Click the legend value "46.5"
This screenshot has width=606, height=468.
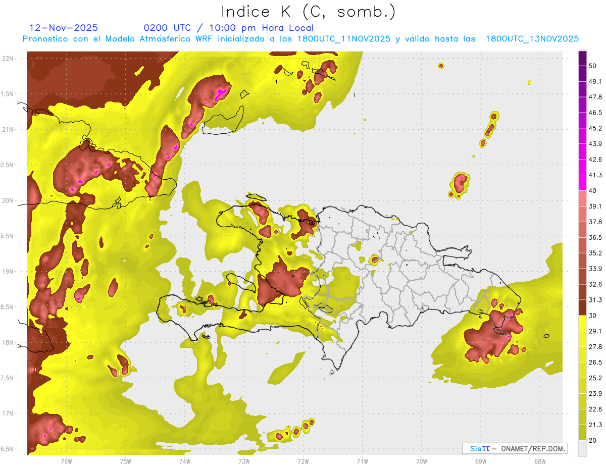595,113
